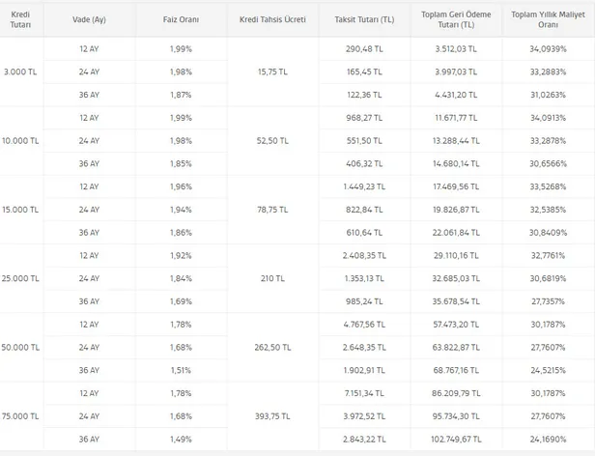Click the 1,49% interest rate cell
The width and height of the screenshot is (595, 456).
(x=179, y=439)
